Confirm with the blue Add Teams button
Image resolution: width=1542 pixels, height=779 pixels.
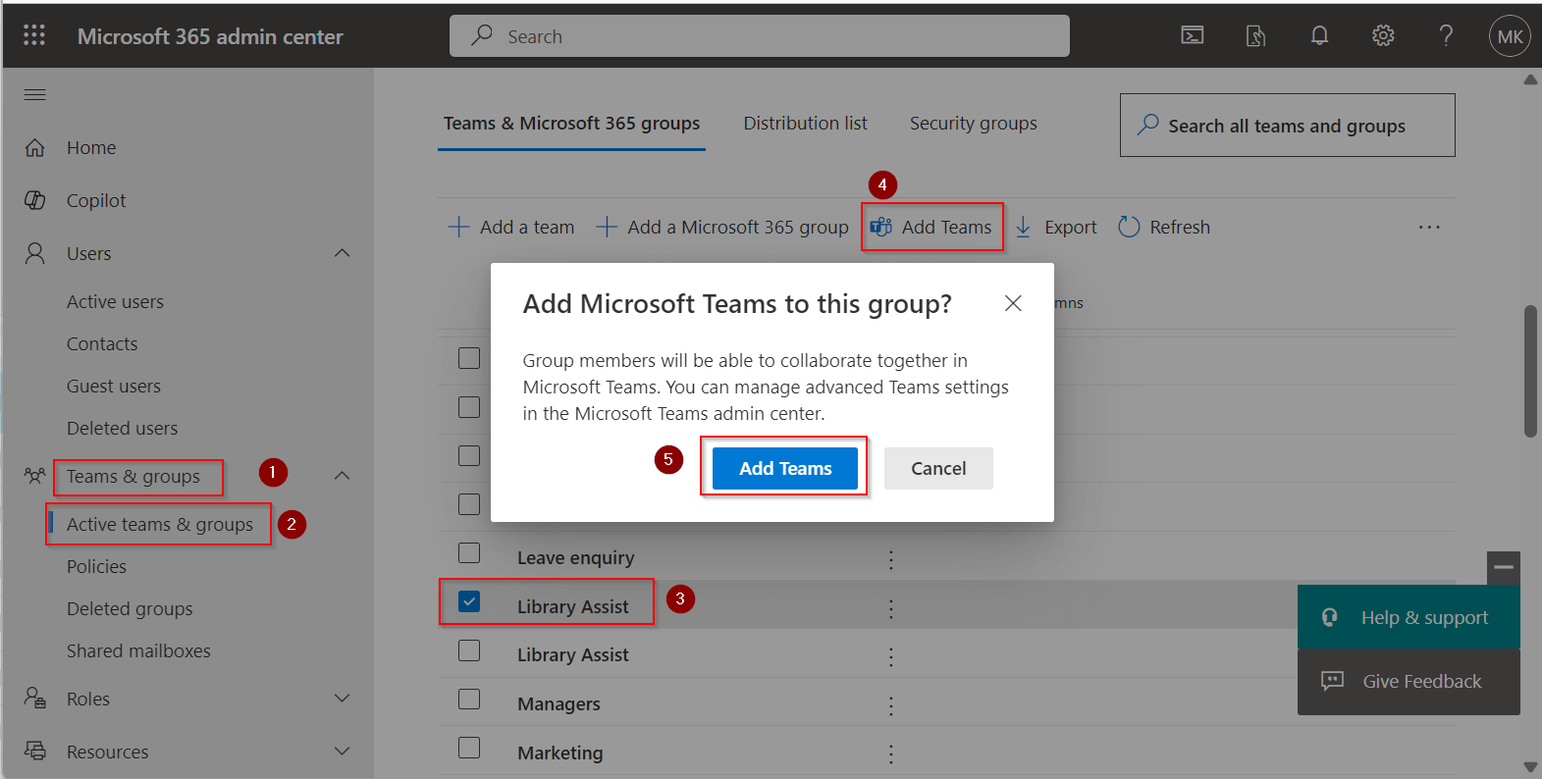(x=785, y=468)
